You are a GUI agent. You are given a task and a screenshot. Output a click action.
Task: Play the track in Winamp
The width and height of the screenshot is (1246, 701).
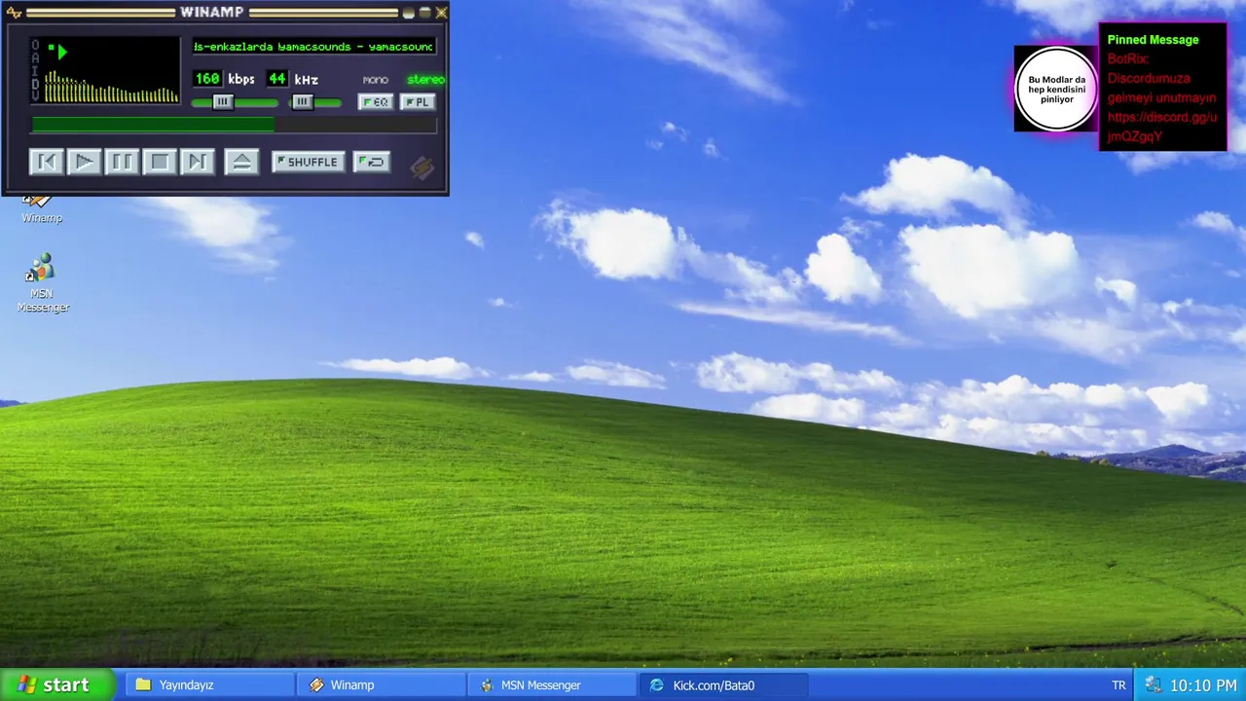(x=84, y=162)
